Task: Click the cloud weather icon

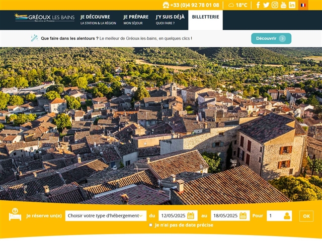Action: [231, 5]
